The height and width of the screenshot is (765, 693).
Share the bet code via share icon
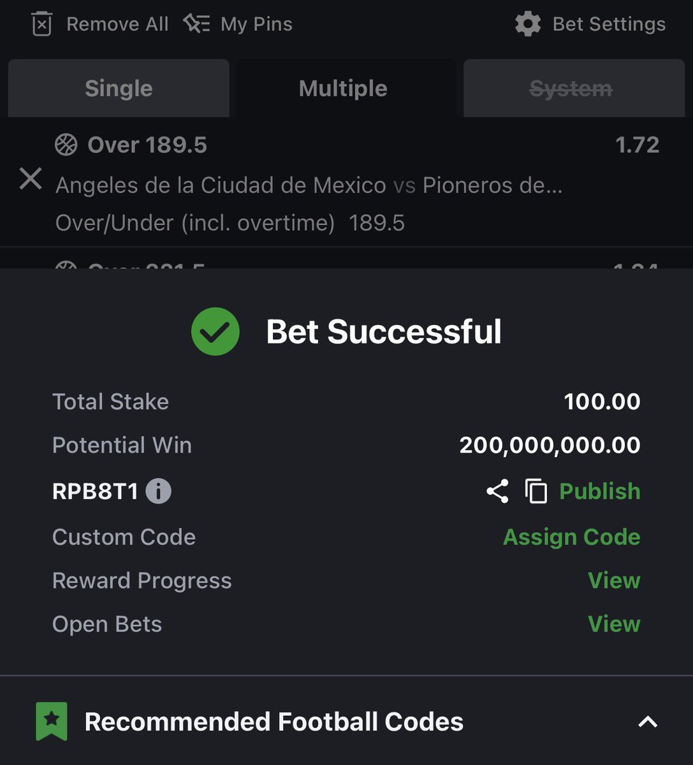497,492
